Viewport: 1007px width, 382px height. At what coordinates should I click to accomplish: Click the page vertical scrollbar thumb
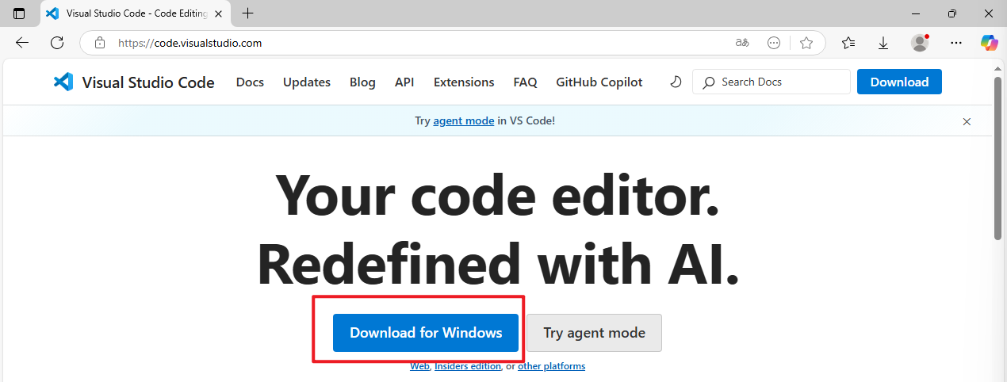pos(998,159)
